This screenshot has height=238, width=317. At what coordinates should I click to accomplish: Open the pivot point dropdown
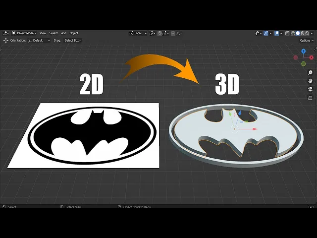[x=152, y=33]
